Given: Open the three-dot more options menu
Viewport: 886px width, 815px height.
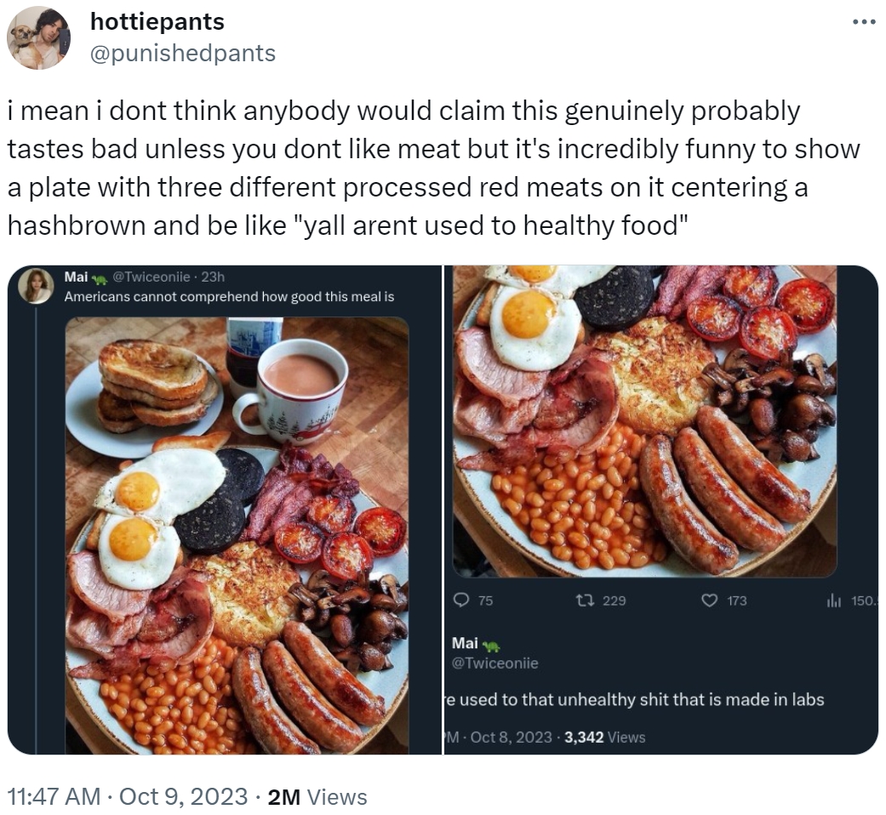Looking at the screenshot, I should pos(864,23).
